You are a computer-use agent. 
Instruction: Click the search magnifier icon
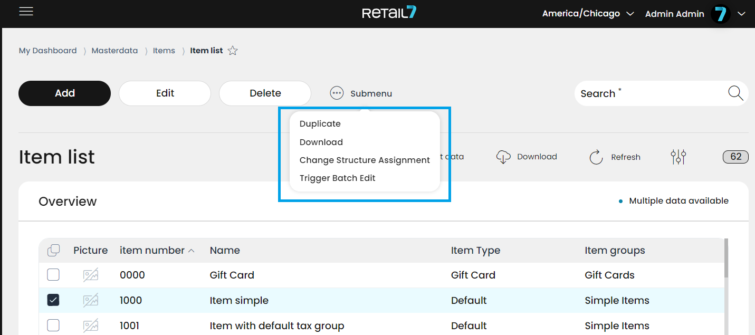click(735, 93)
